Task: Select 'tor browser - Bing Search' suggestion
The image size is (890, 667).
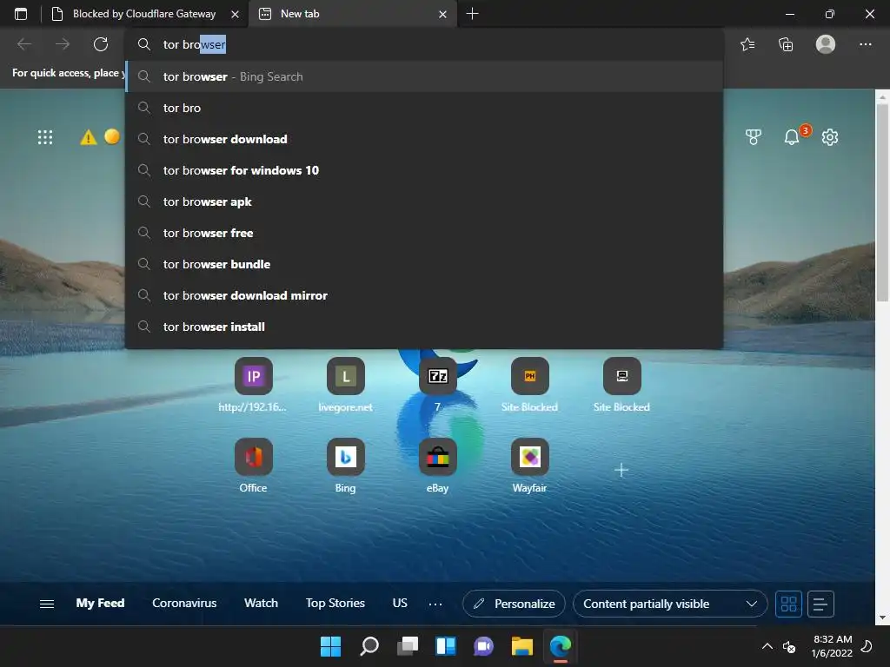Action: coord(424,76)
